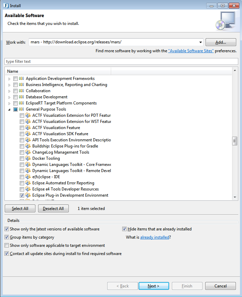The width and height of the screenshot is (242, 297).
Task: Click the ChangeLog Management Tools feature icon
Action: point(28,152)
